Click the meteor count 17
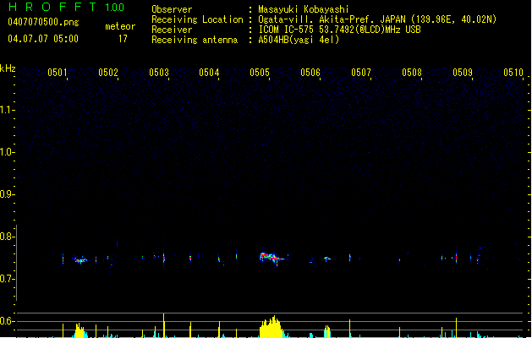 point(123,39)
